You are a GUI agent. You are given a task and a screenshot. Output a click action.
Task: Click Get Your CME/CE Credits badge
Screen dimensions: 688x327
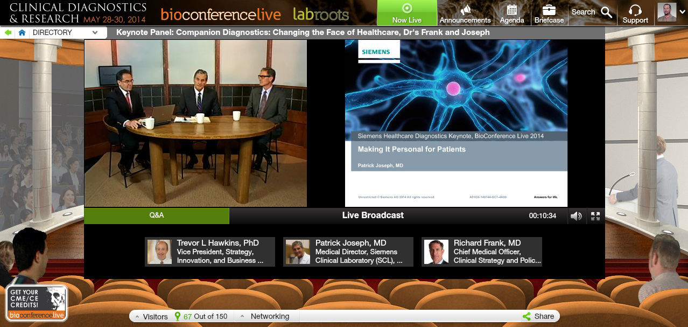click(x=37, y=303)
